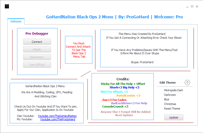The height and width of the screenshot is (133, 203).
Task: Open the Welcome tab
Action: (x=16, y=21)
